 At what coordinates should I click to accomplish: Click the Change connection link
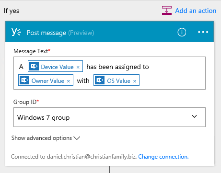[x=163, y=157]
